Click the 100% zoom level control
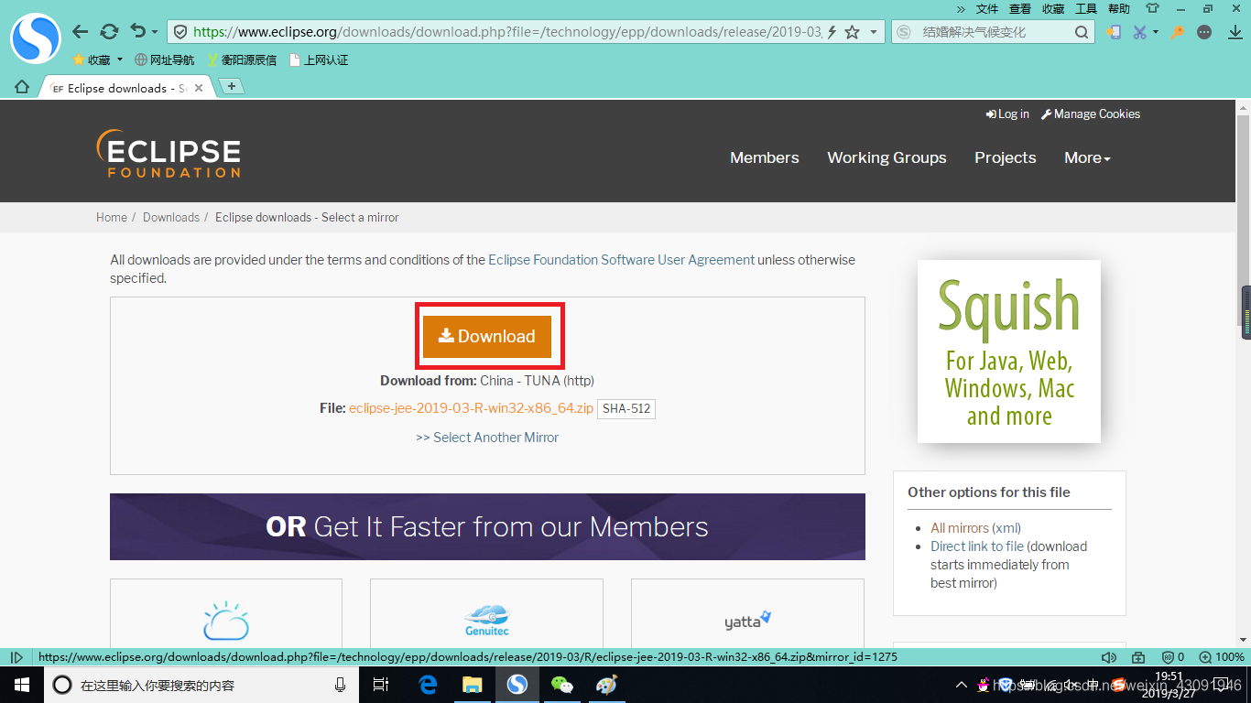This screenshot has height=703, width=1251. pyautogui.click(x=1223, y=657)
